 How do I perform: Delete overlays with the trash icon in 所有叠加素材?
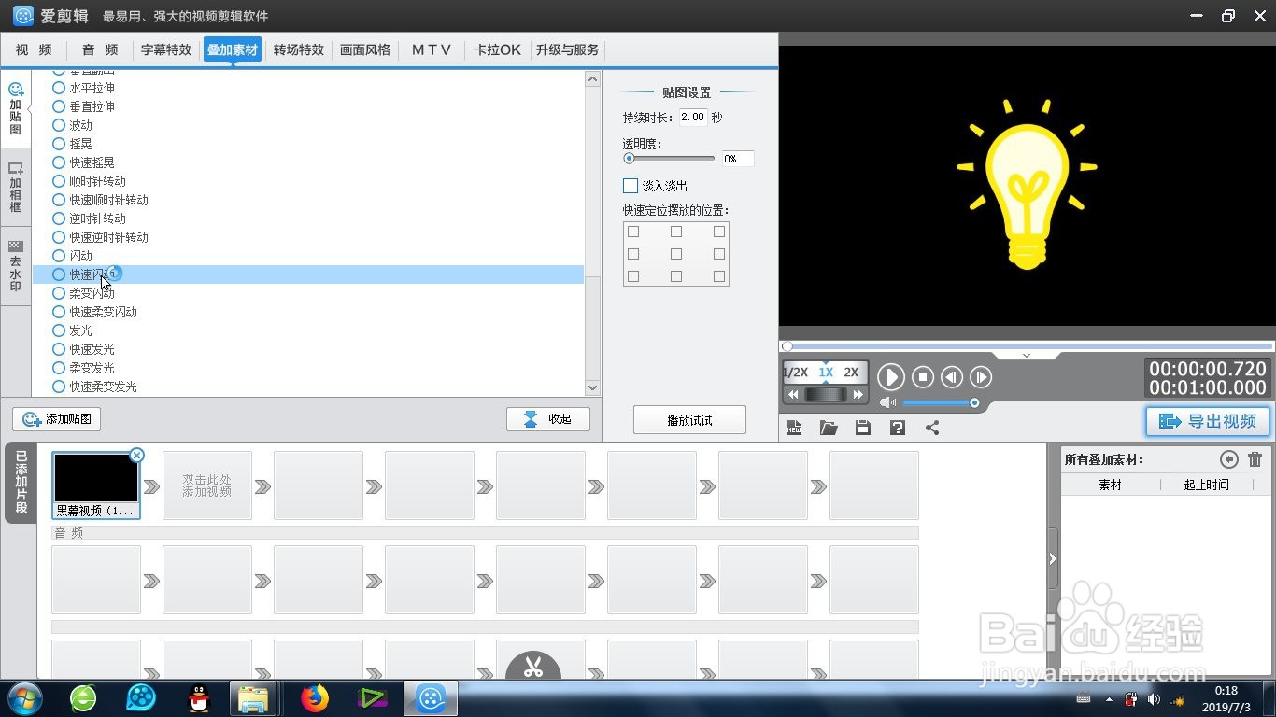(x=1255, y=458)
